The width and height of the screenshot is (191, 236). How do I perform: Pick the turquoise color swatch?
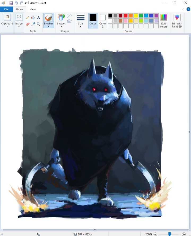146,15
